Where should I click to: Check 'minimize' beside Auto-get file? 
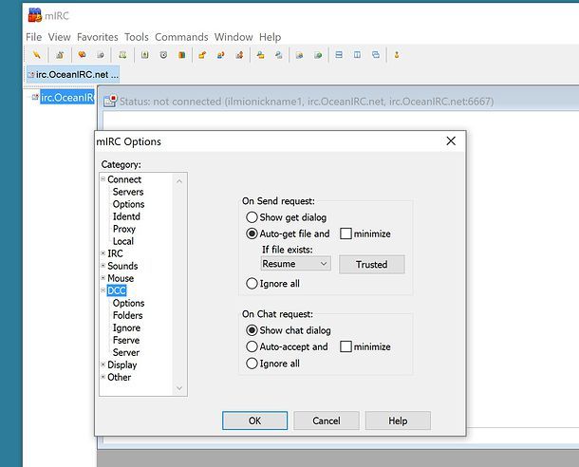click(346, 233)
